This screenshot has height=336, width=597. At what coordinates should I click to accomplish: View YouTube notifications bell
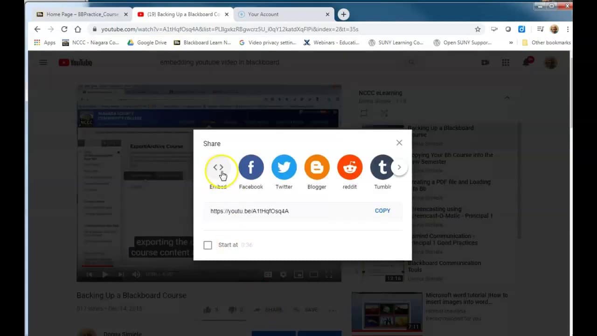(x=527, y=62)
